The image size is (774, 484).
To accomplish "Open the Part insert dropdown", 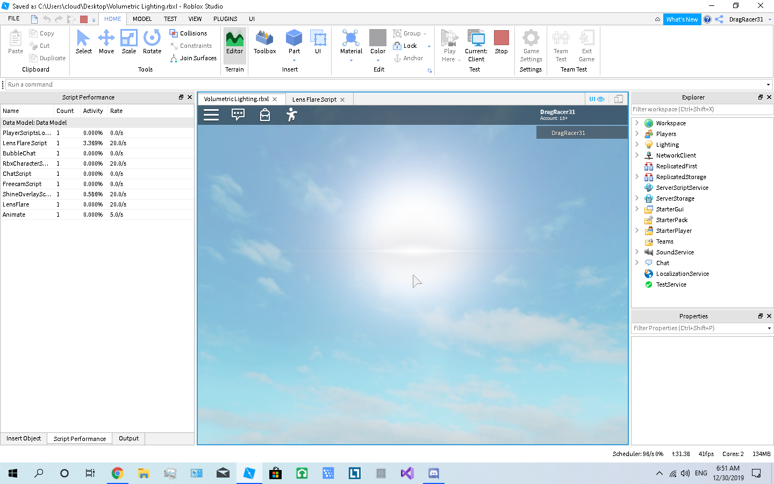I will (x=293, y=59).
